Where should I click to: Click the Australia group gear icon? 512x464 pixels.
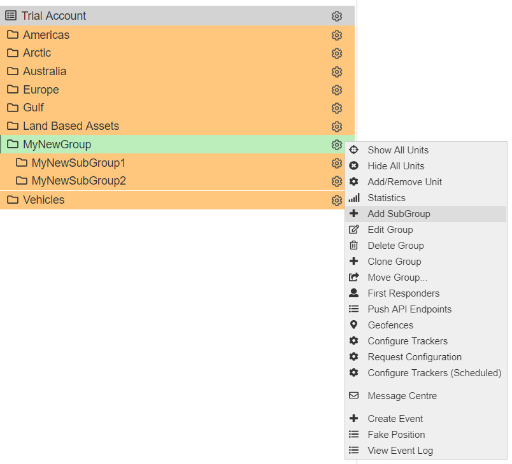(x=337, y=72)
